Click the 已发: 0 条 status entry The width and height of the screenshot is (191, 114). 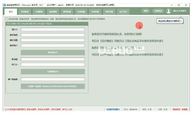[163, 109]
